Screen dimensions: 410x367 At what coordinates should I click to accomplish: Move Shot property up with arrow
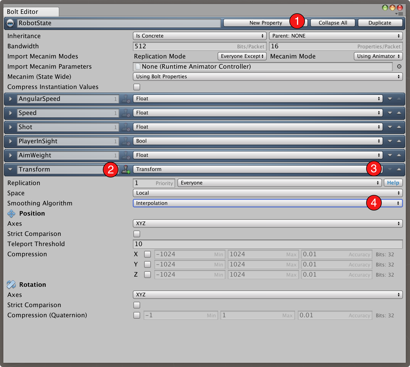pos(399,127)
